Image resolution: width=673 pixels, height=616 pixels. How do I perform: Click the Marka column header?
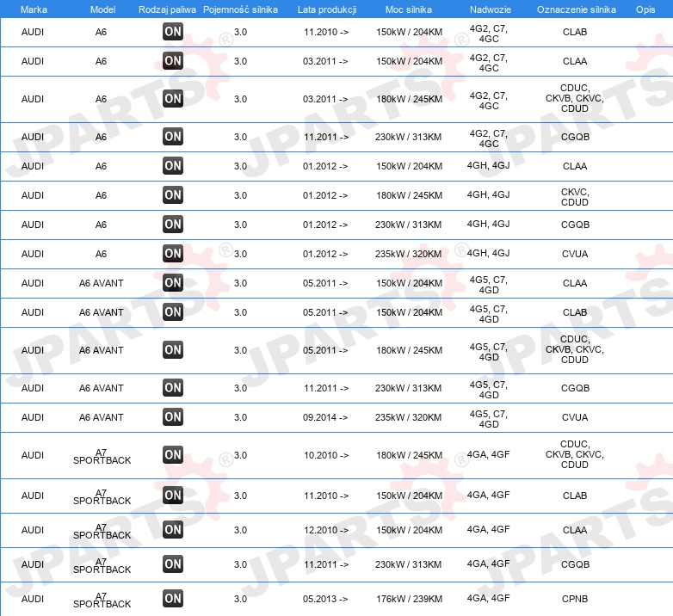tap(34, 9)
